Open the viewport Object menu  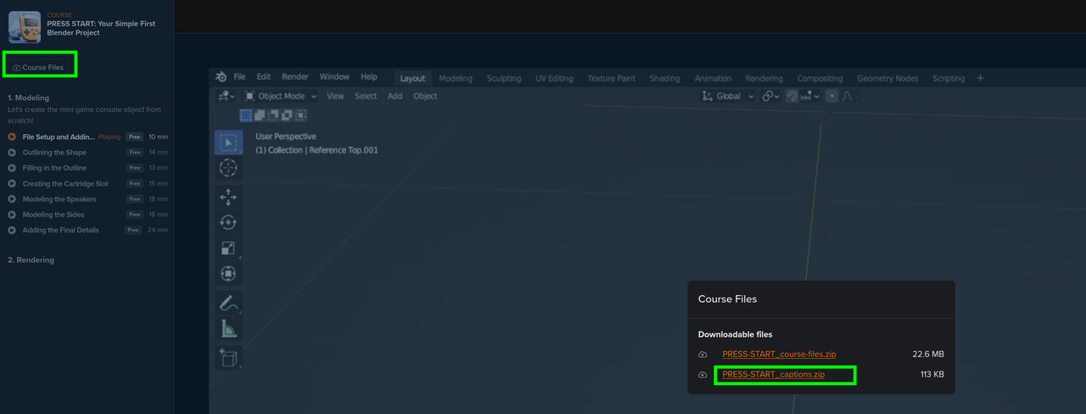pyautogui.click(x=425, y=96)
